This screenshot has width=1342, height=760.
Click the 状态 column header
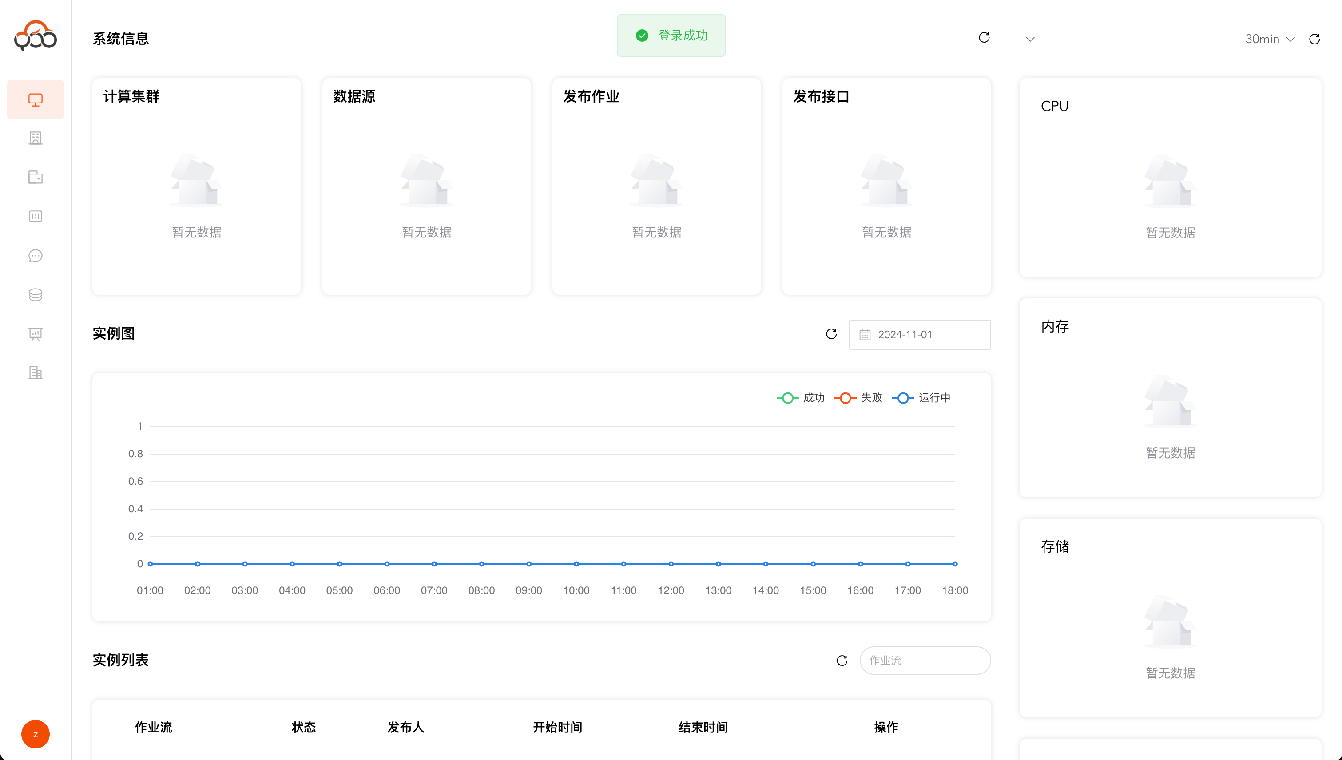[303, 727]
